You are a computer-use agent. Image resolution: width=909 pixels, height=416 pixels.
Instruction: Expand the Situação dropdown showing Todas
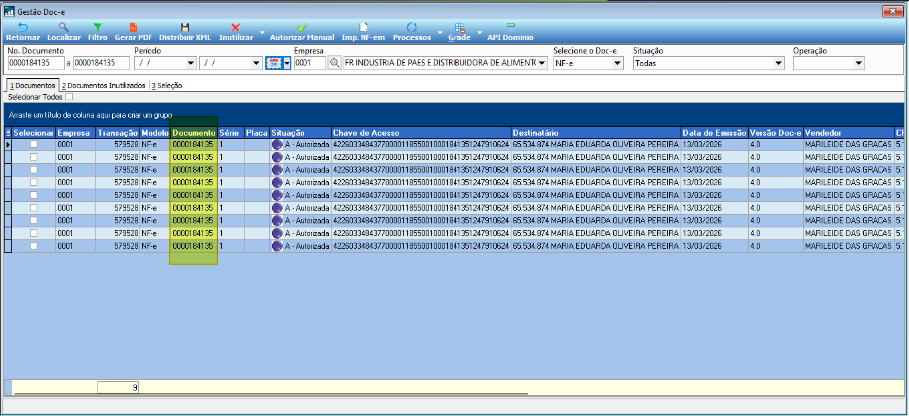click(x=778, y=63)
